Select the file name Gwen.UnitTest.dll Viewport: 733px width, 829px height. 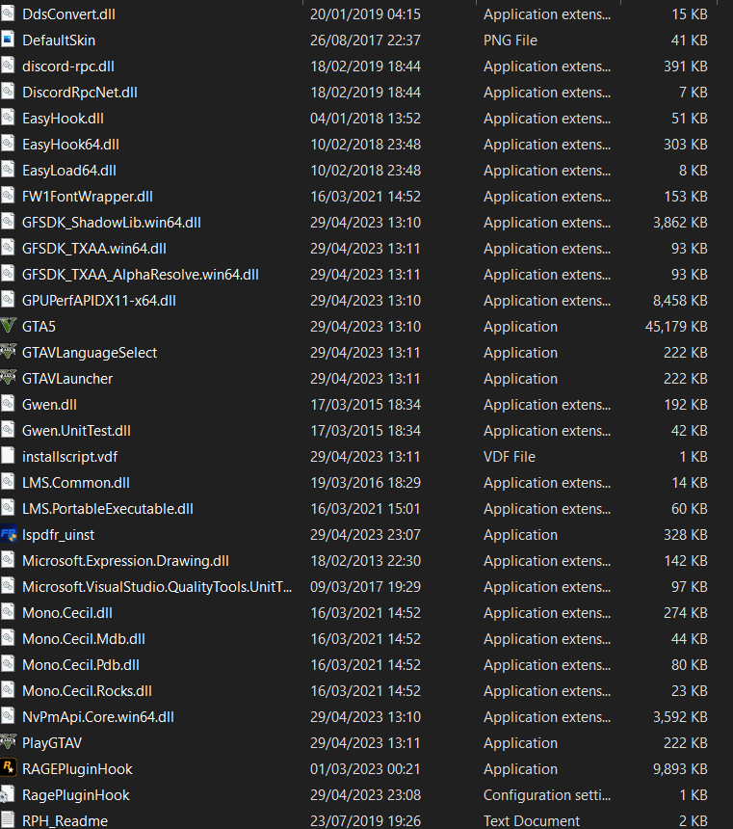[76, 430]
